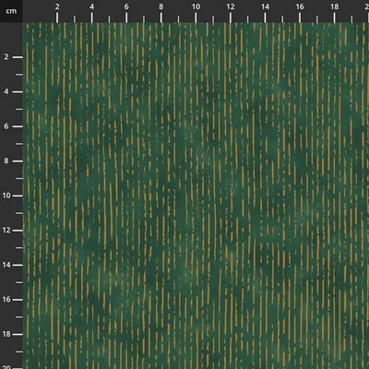Click the 10 mark on top ruler

[x=196, y=6]
